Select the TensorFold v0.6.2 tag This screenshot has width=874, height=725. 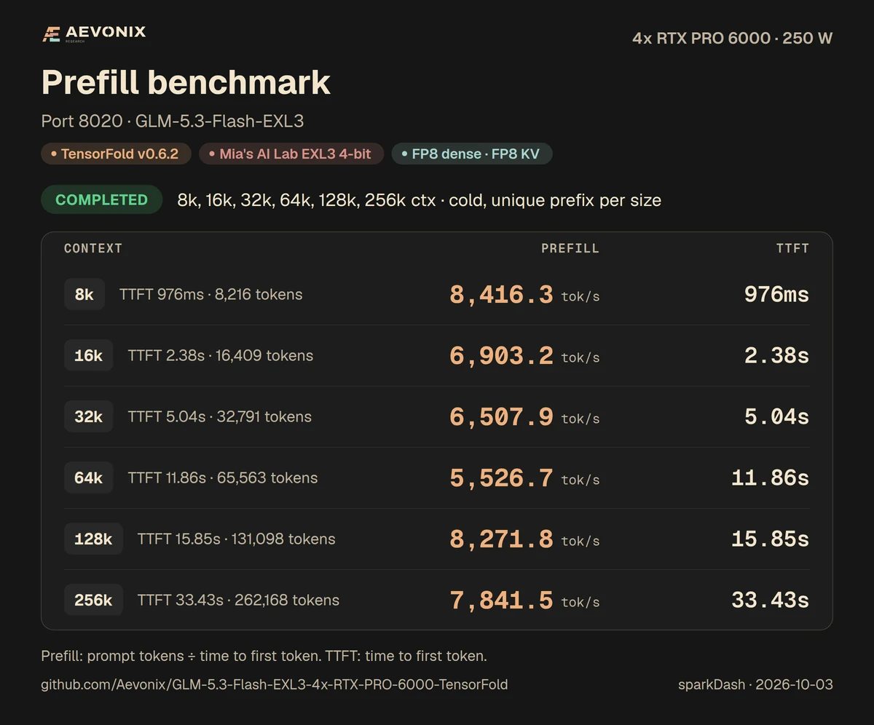pyautogui.click(x=115, y=154)
